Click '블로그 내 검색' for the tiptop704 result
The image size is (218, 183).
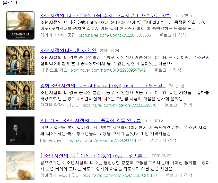[179, 175]
